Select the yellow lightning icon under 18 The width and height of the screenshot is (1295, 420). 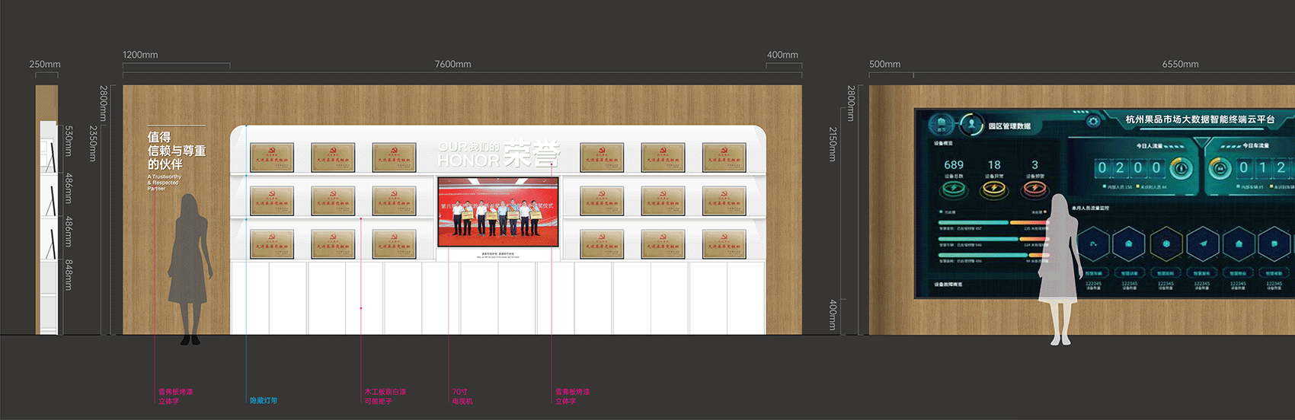pos(994,189)
